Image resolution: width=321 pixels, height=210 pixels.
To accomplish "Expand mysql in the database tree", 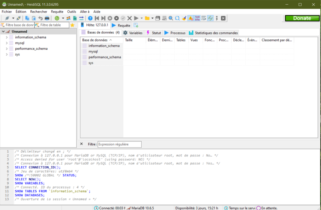I will [7, 43].
